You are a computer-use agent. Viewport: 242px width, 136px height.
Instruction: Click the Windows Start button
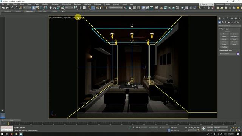click(x=2, y=134)
